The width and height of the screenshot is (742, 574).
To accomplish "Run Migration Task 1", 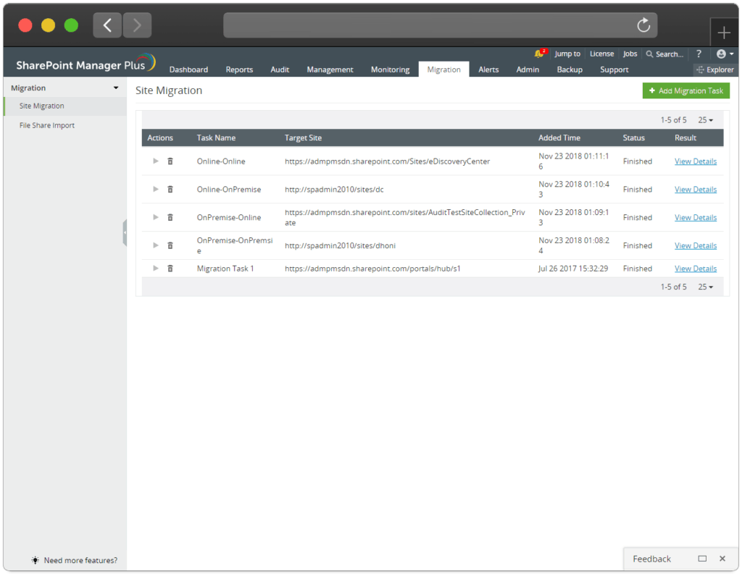I will (155, 269).
